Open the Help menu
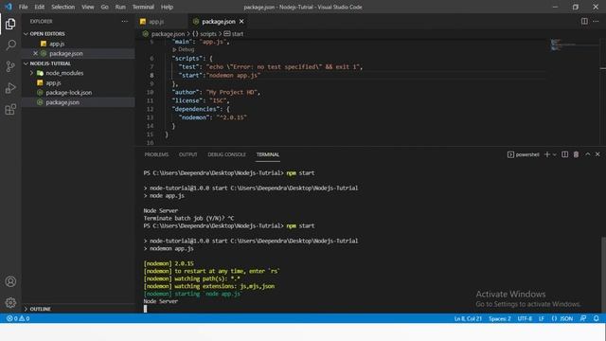The width and height of the screenshot is (606, 341). pyautogui.click(x=167, y=7)
